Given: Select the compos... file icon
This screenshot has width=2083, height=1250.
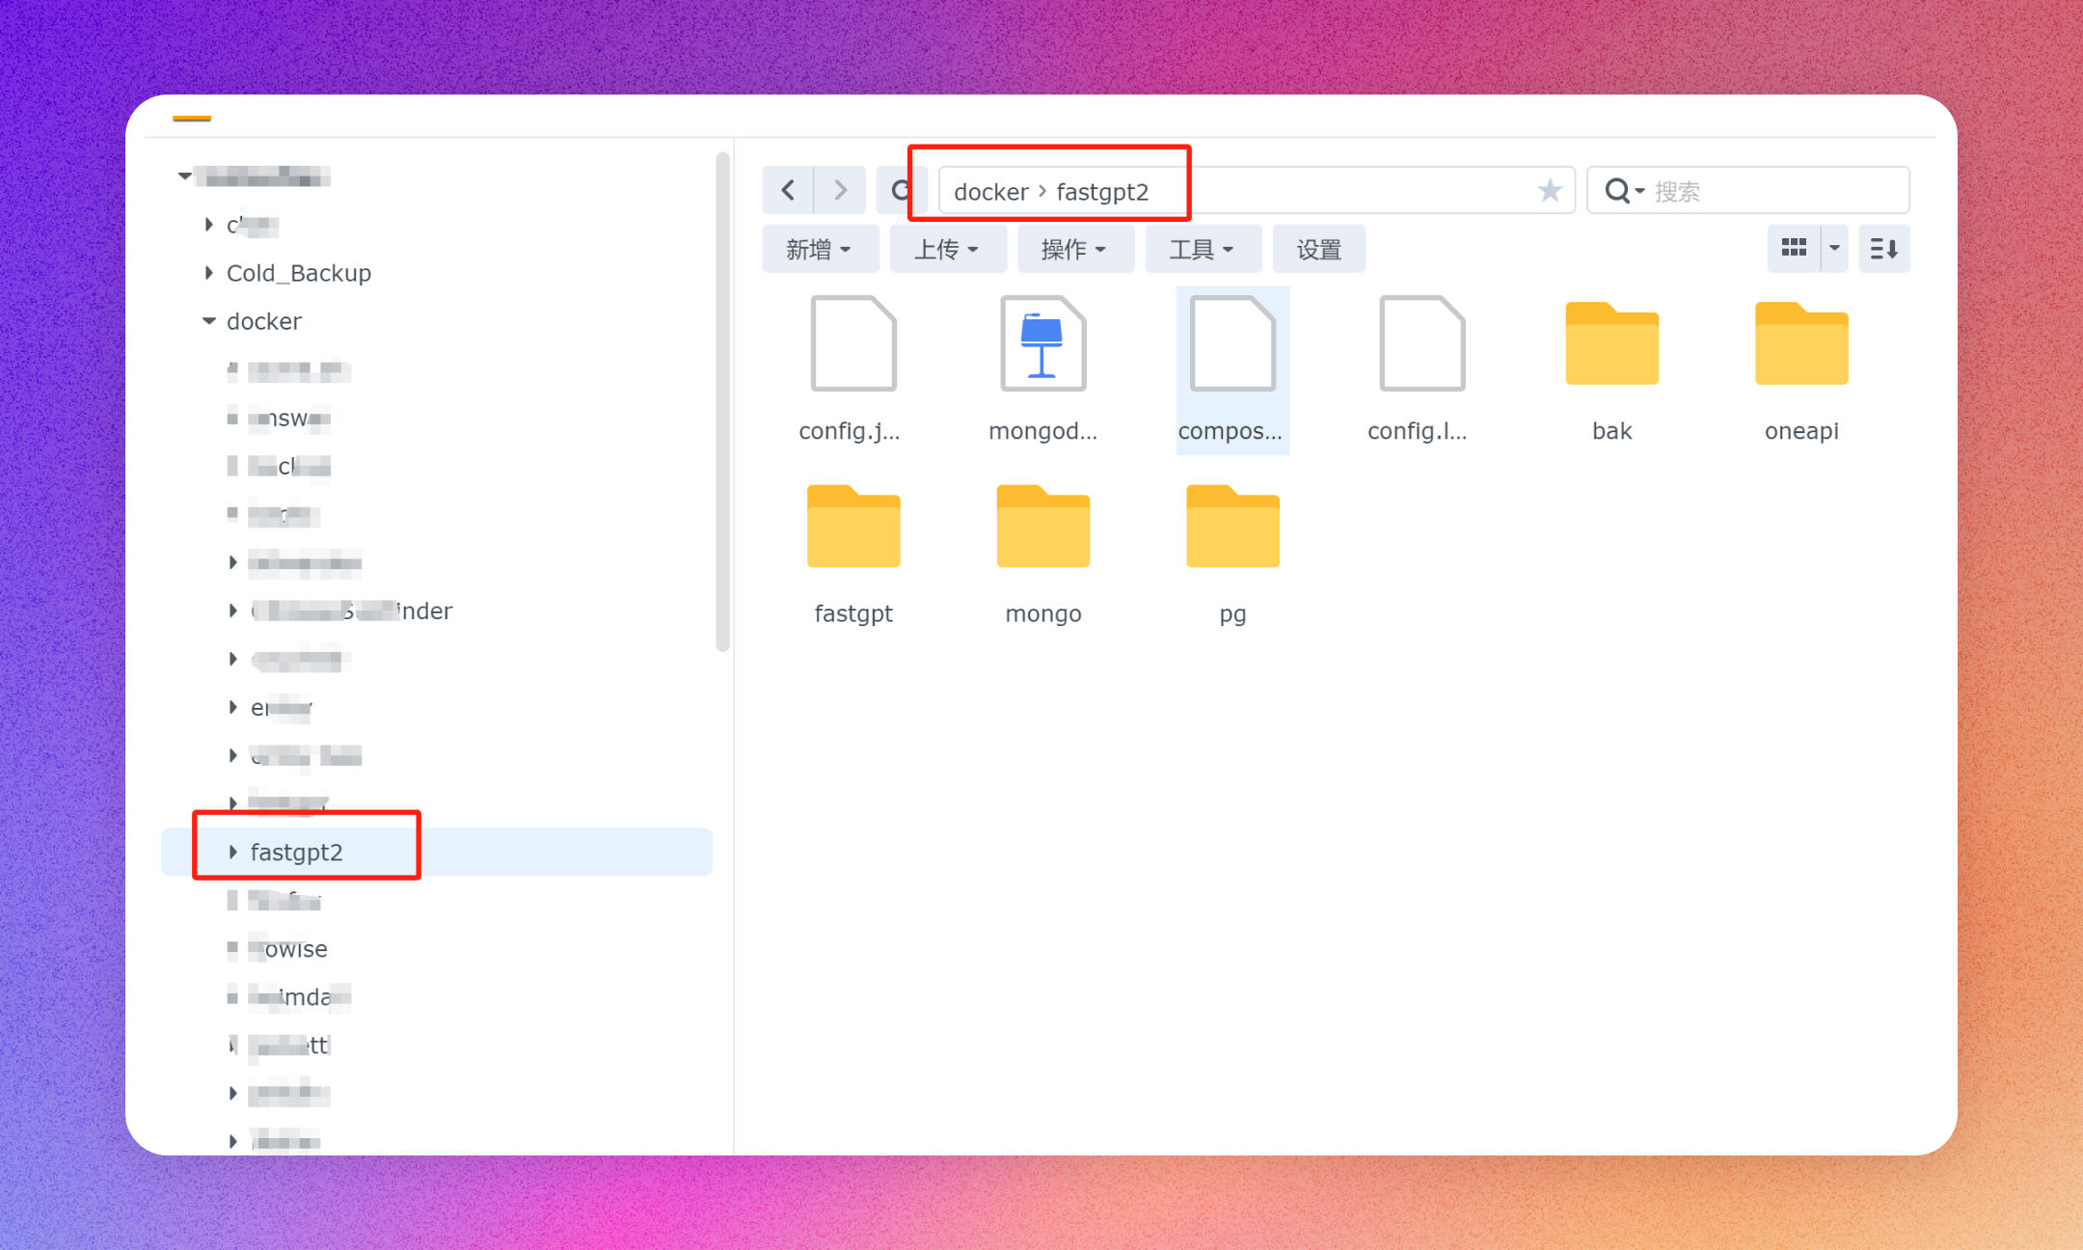Looking at the screenshot, I should click(1232, 343).
